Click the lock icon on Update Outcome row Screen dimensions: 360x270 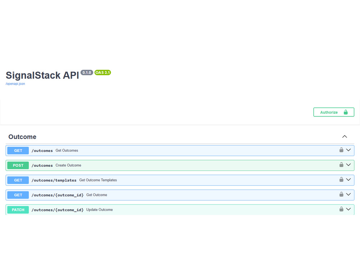tap(341, 209)
